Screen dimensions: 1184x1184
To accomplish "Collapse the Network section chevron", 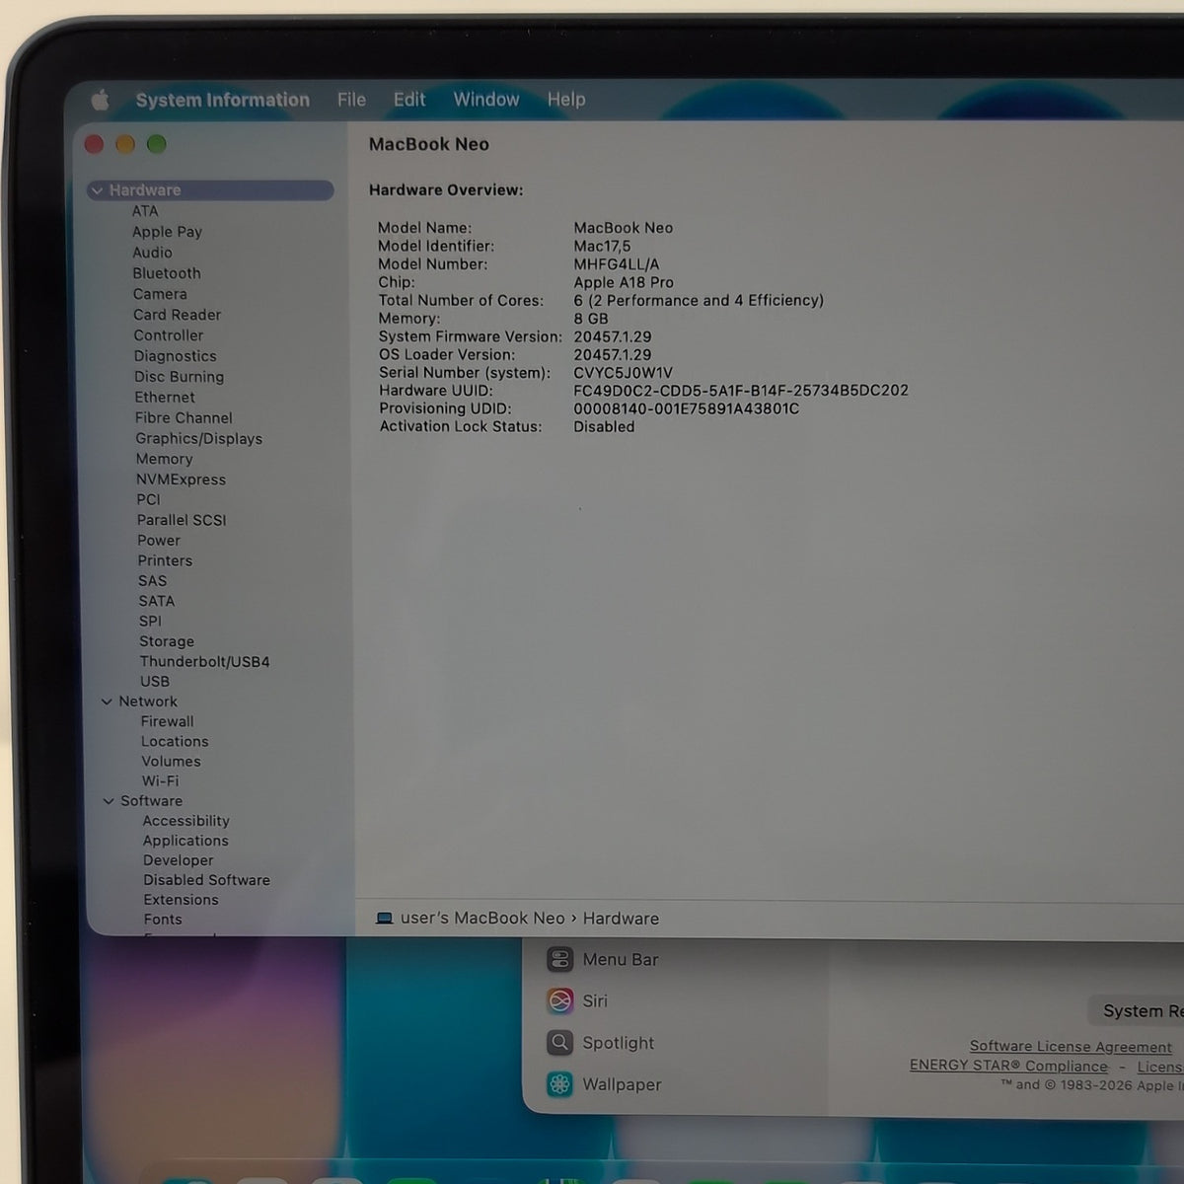I will (107, 702).
